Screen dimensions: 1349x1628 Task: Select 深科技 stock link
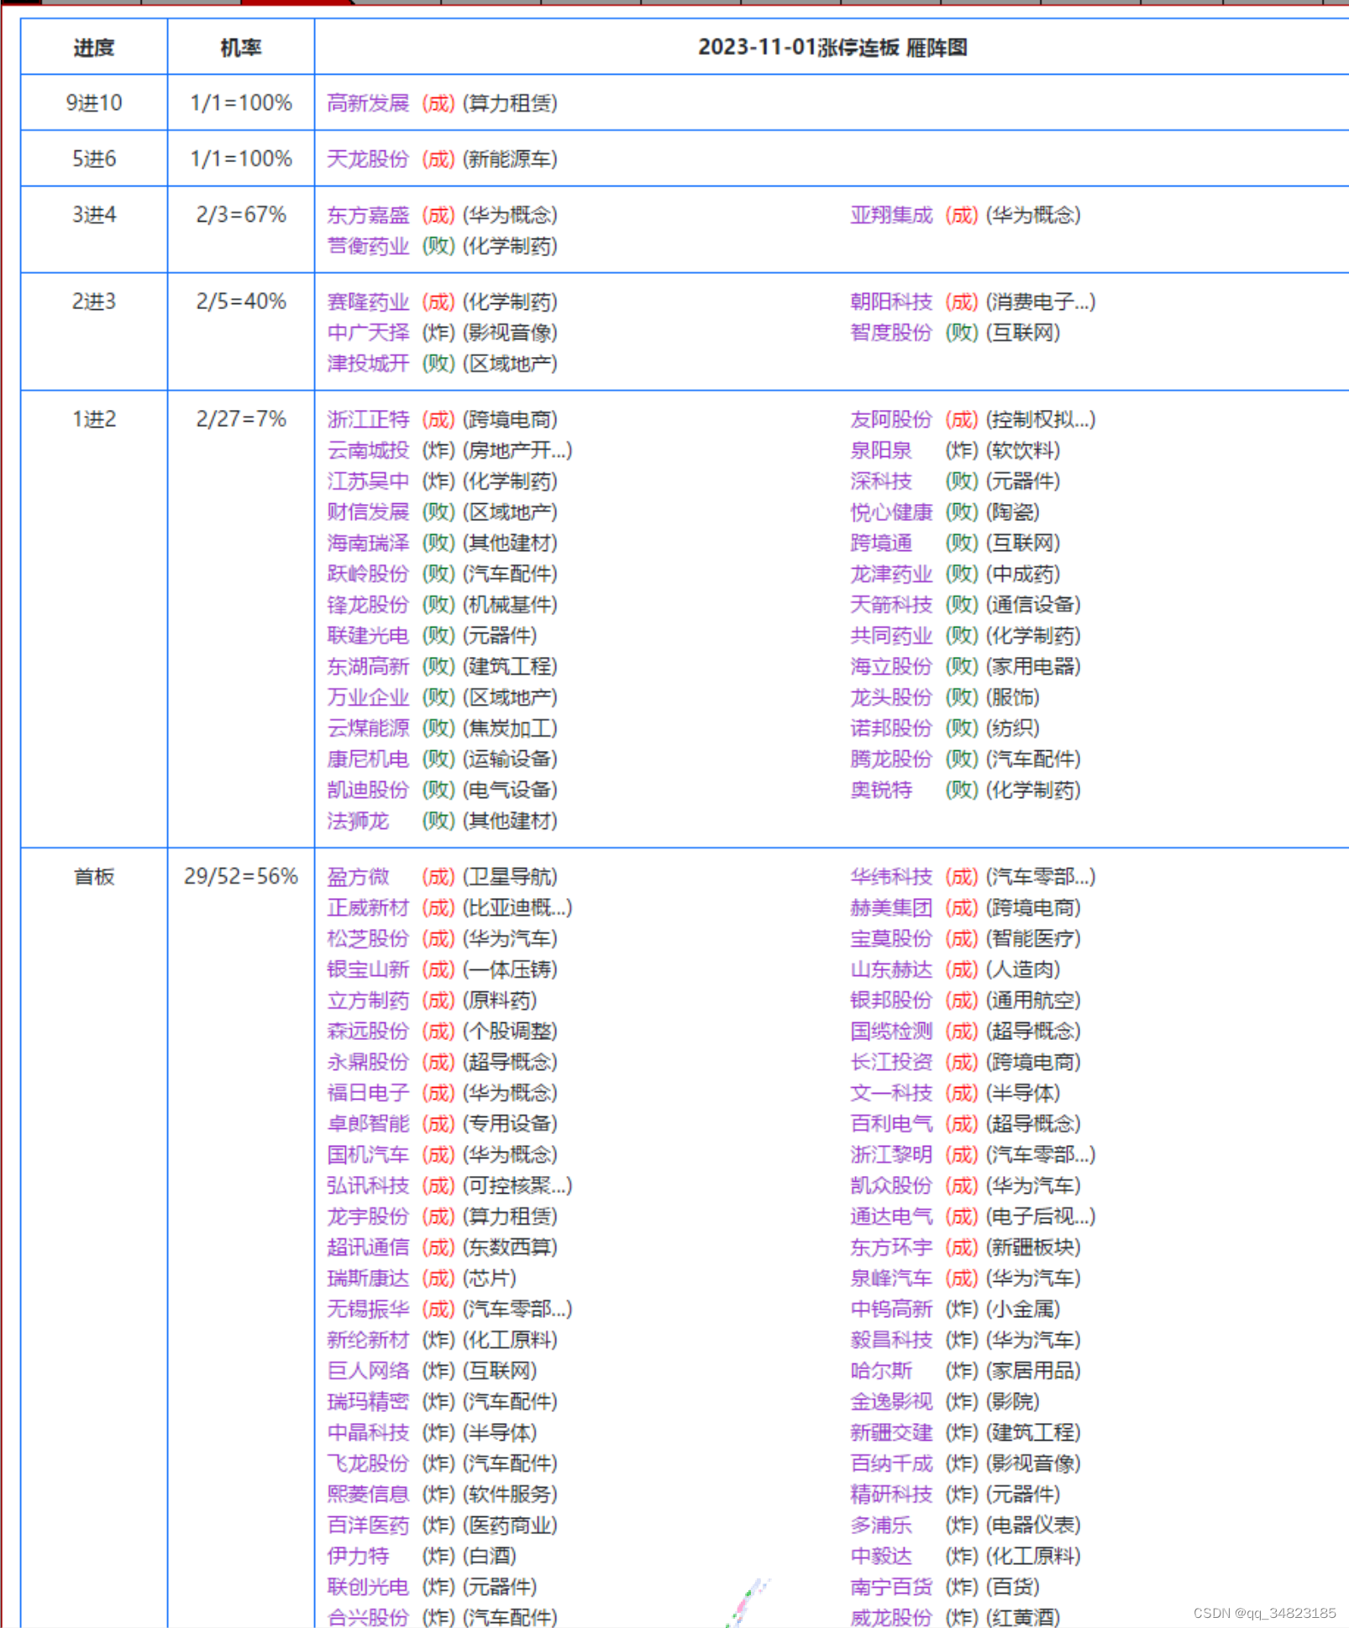pyautogui.click(x=881, y=481)
